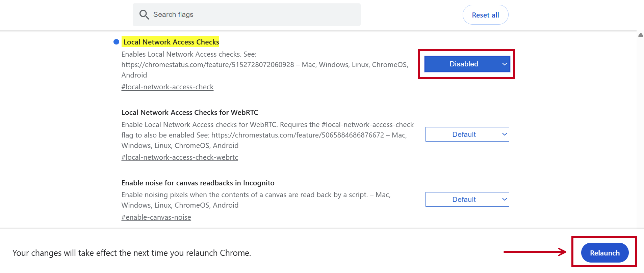
Task: Expand the Default dropdown for WebRTC access checks
Action: coord(467,134)
